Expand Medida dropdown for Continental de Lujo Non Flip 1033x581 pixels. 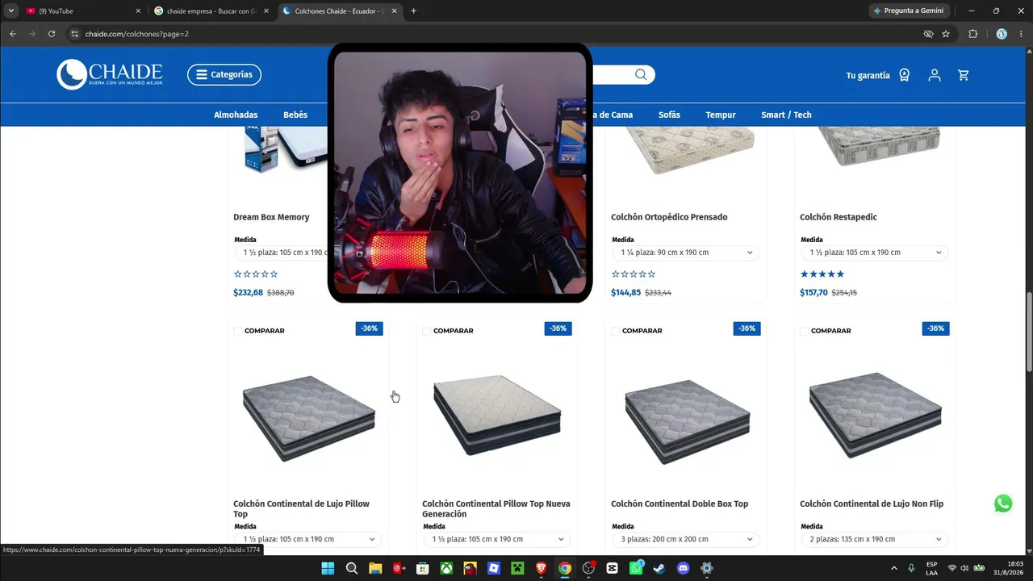(874, 539)
